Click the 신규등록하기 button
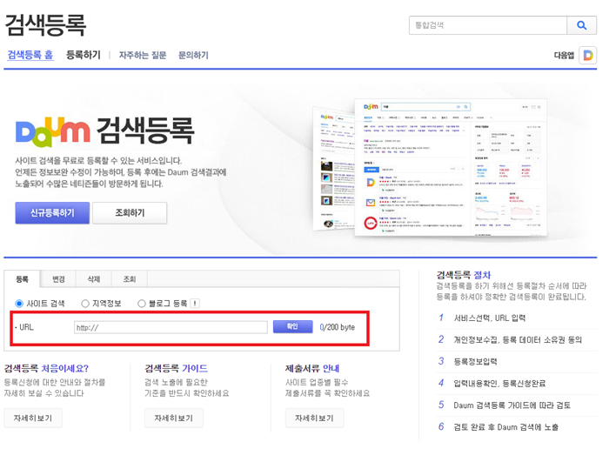The width and height of the screenshot is (609, 462). (52, 213)
